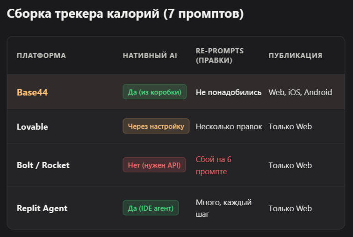
Task: Click the heading 'Сборка трекера калорий (7 промптов)'
Action: [x=125, y=14]
